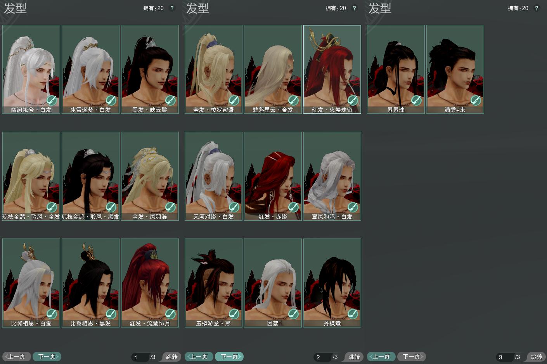547x364 pixels.
Task: Open dye brush on 琼枝金鹊·聆风·黑发 card
Action: coord(111,207)
